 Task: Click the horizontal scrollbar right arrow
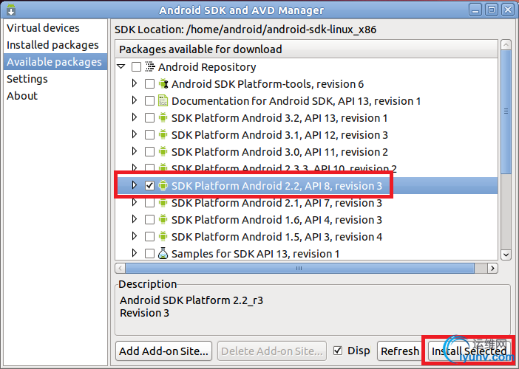492,268
